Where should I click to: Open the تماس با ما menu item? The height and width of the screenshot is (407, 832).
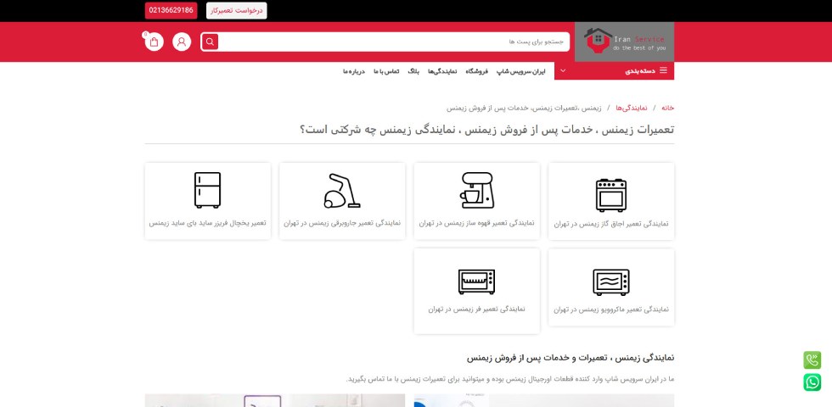[x=386, y=71]
